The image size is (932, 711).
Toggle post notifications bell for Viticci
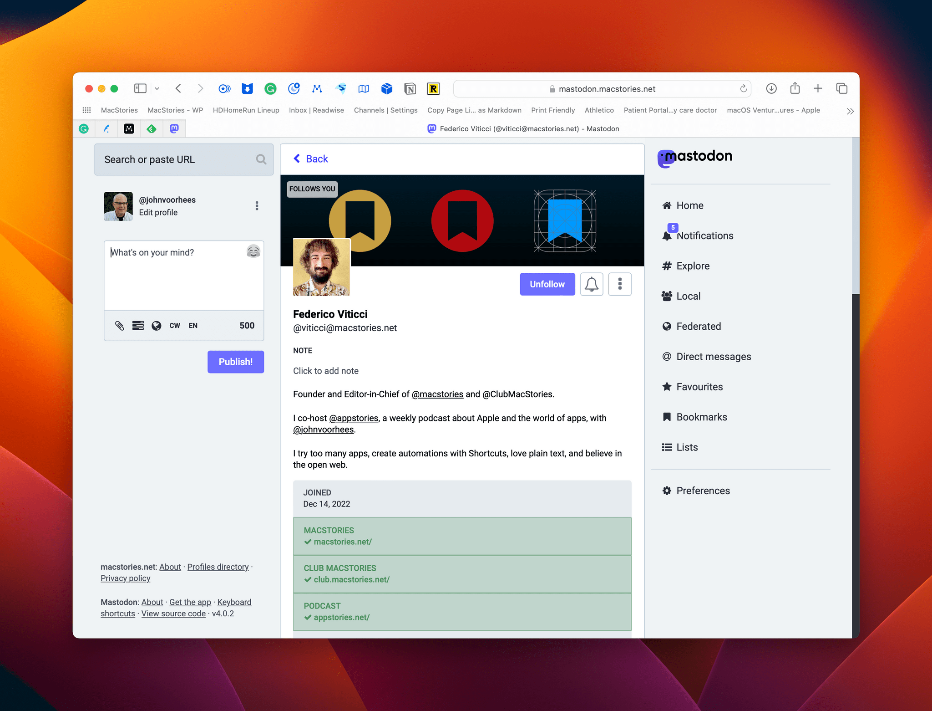tap(592, 284)
